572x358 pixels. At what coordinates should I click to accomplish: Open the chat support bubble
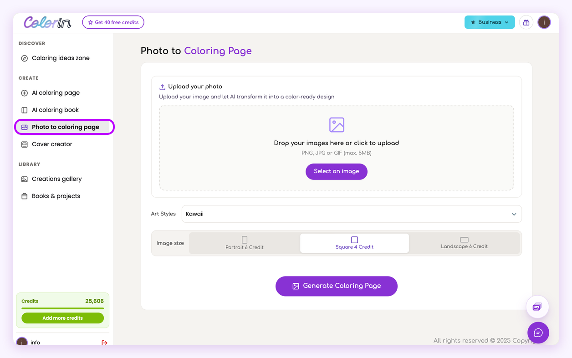point(538,333)
